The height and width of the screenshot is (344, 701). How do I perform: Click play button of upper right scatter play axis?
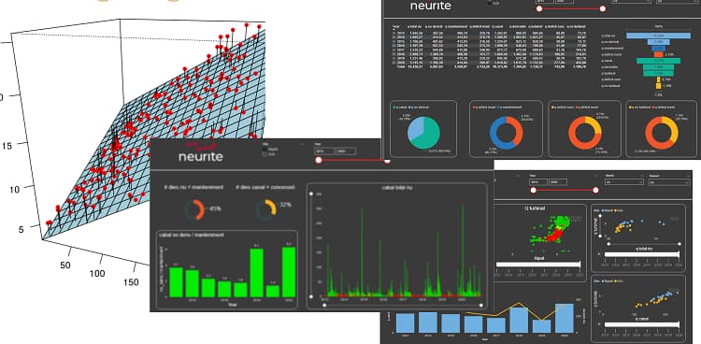pos(598,254)
